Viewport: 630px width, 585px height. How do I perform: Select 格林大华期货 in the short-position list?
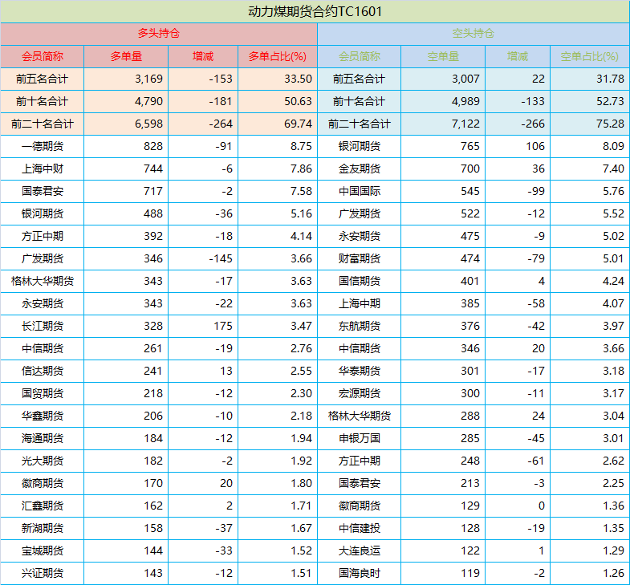[x=360, y=416]
